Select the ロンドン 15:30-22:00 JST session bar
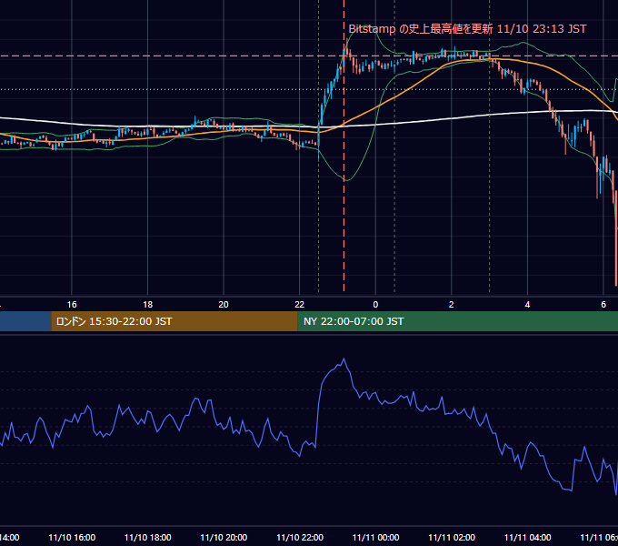This screenshot has width=618, height=546. 174,321
